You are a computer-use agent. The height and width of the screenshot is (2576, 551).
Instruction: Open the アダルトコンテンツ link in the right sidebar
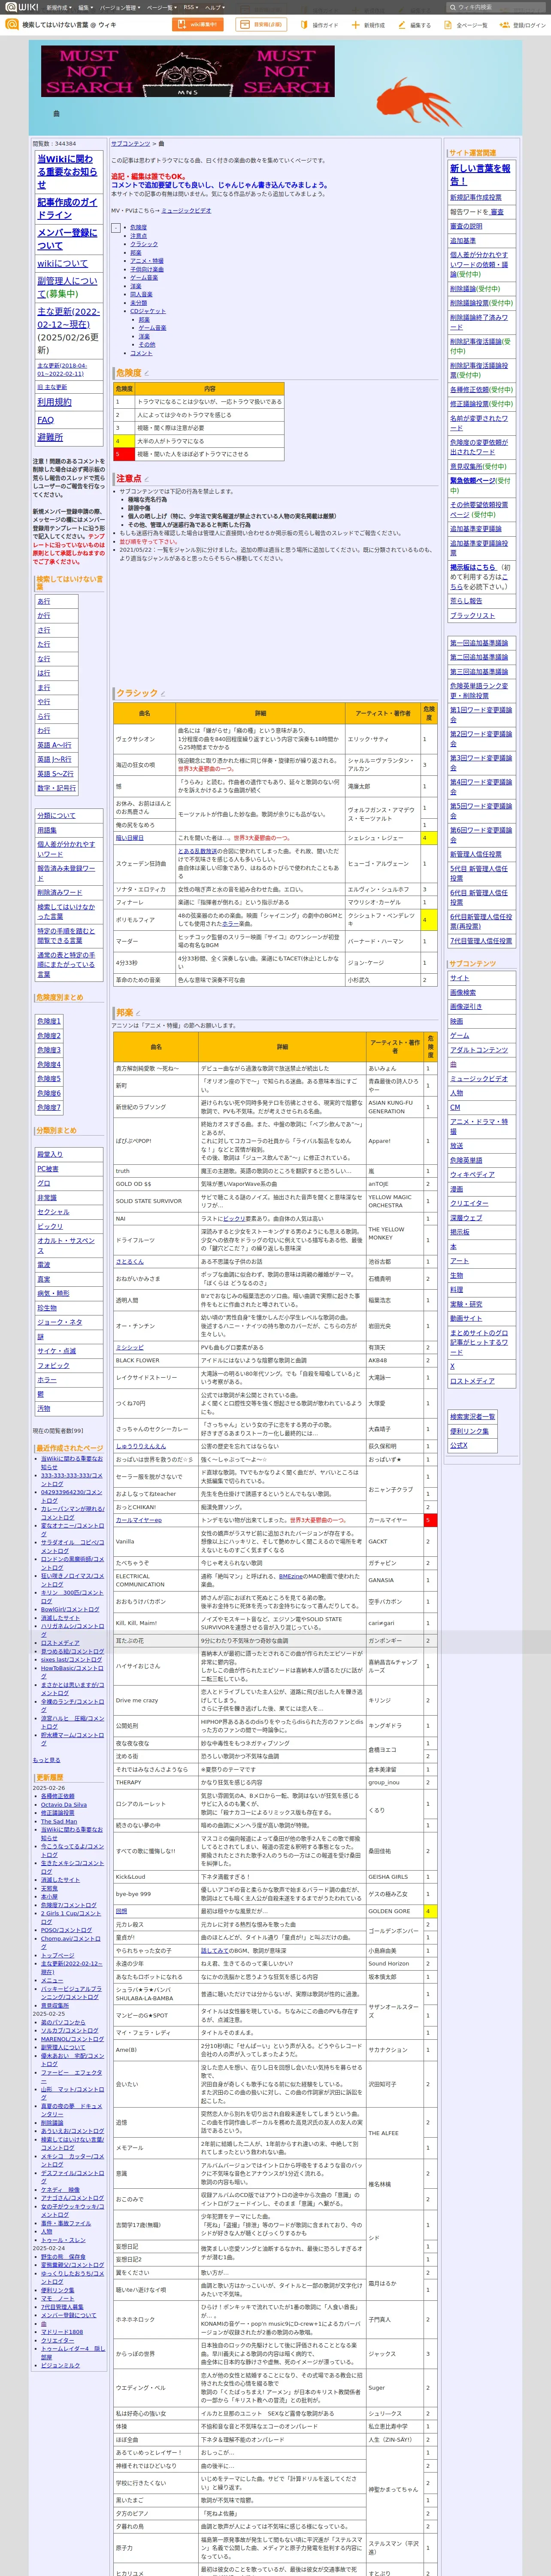[479, 1050]
